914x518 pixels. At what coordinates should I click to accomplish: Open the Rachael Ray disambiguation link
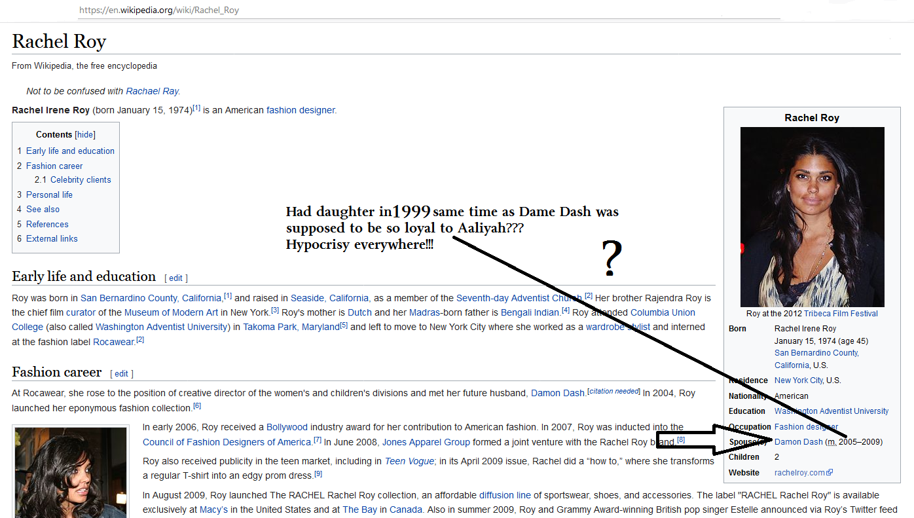tap(152, 91)
